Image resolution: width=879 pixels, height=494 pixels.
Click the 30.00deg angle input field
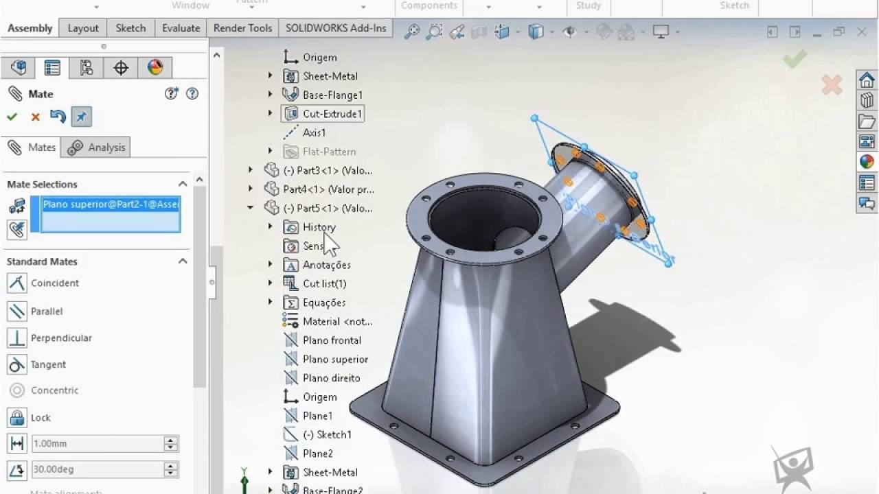98,469
